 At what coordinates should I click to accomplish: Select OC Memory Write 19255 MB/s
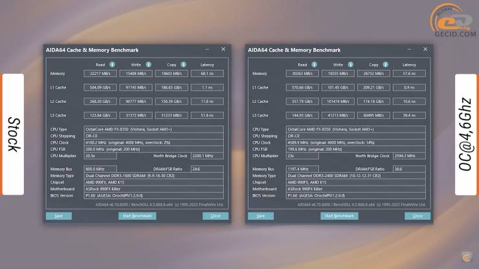tap(338, 74)
